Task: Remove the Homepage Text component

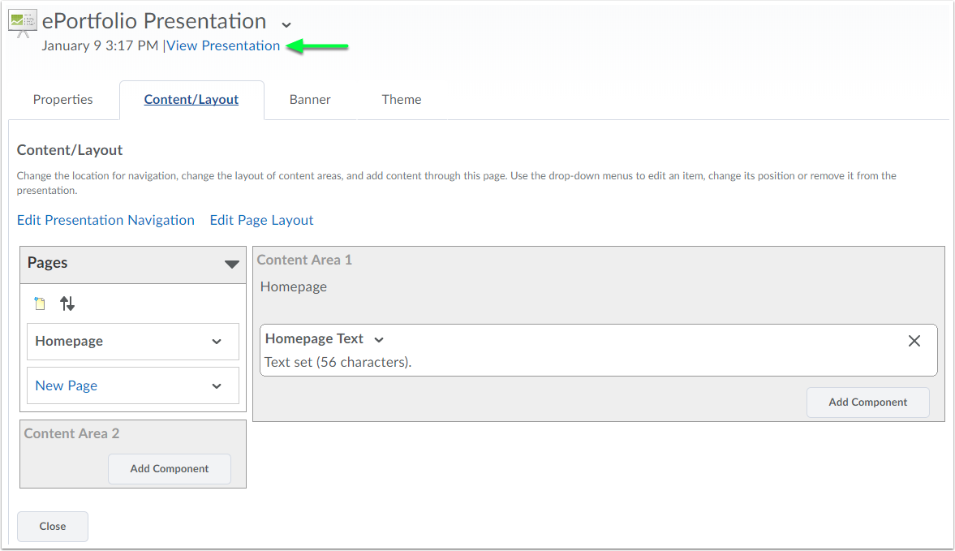Action: point(914,341)
